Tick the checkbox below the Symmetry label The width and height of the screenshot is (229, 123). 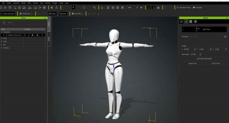coord(182,41)
